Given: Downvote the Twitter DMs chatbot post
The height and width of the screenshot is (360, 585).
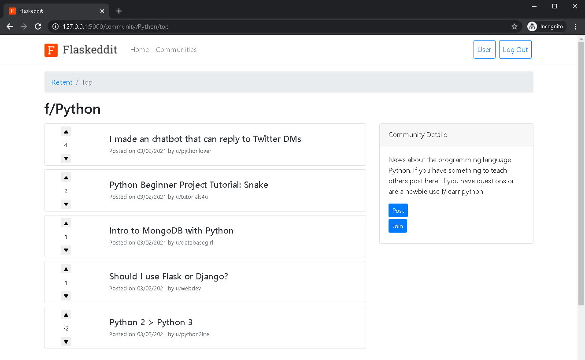Looking at the screenshot, I should 66,159.
